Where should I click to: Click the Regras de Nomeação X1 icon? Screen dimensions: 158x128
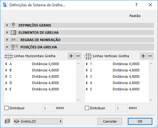point(14,40)
